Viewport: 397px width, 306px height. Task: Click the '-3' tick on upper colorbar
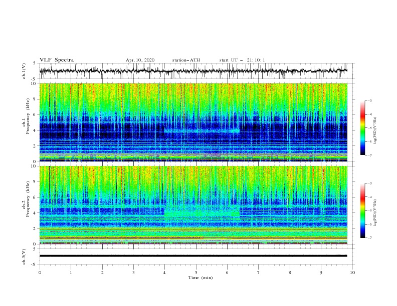coord(369,100)
